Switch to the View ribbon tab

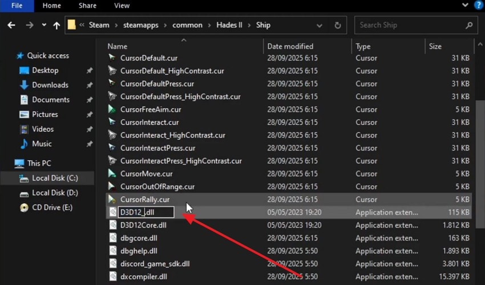(122, 6)
